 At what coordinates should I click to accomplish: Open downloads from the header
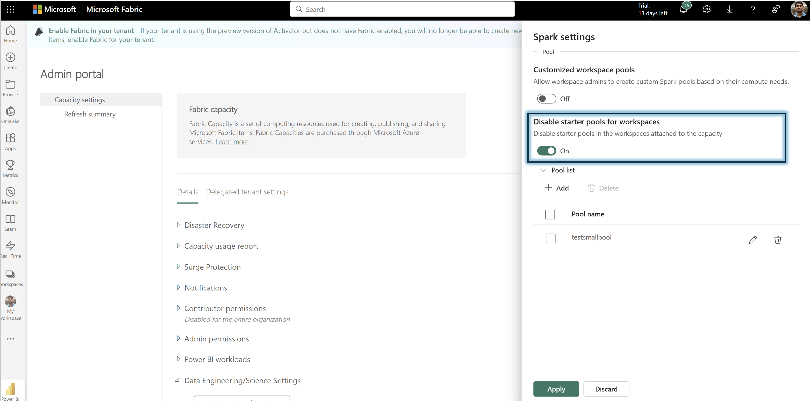[x=729, y=9]
